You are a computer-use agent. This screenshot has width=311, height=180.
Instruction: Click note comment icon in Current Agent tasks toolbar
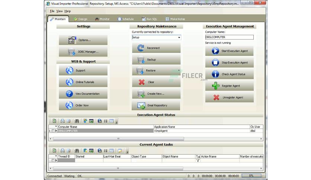[x=120, y=151]
